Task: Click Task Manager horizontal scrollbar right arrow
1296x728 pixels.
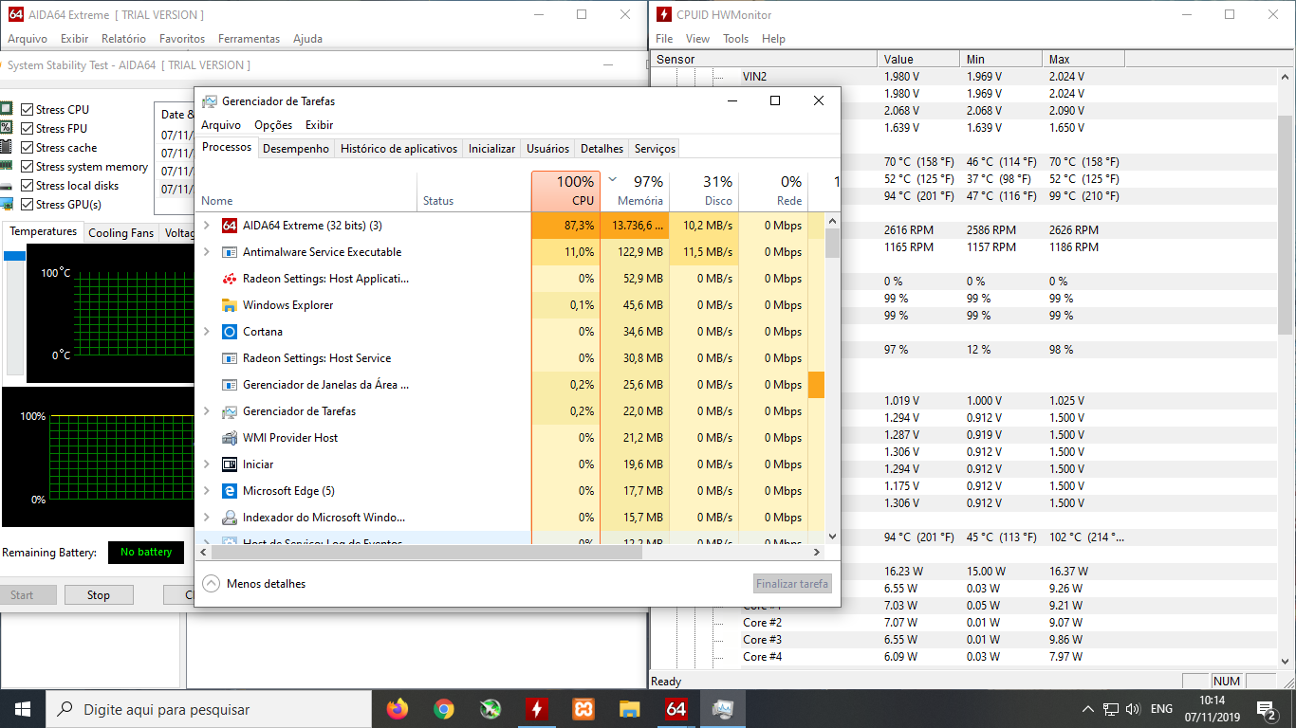Action: [x=818, y=552]
